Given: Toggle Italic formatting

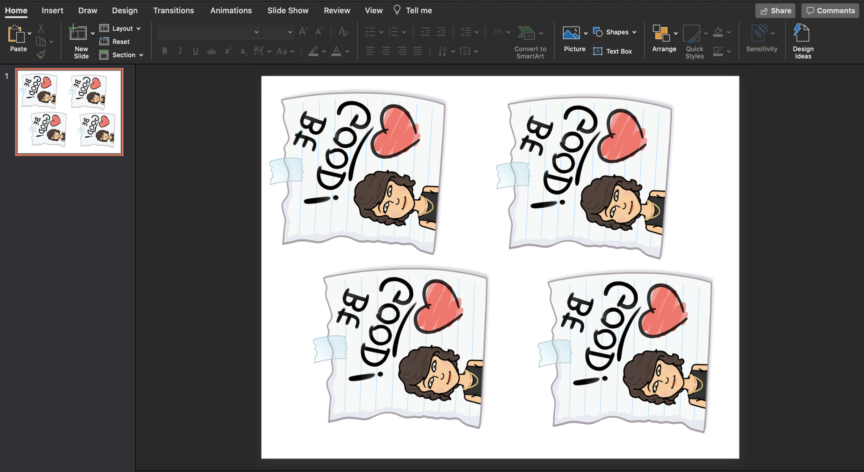Looking at the screenshot, I should click(x=180, y=51).
